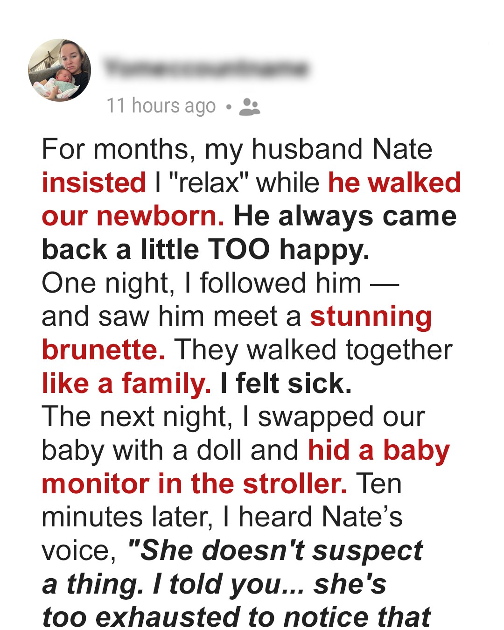The height and width of the screenshot is (630, 504).
Task: Click bold text "back a little TOO happy."
Action: point(205,250)
